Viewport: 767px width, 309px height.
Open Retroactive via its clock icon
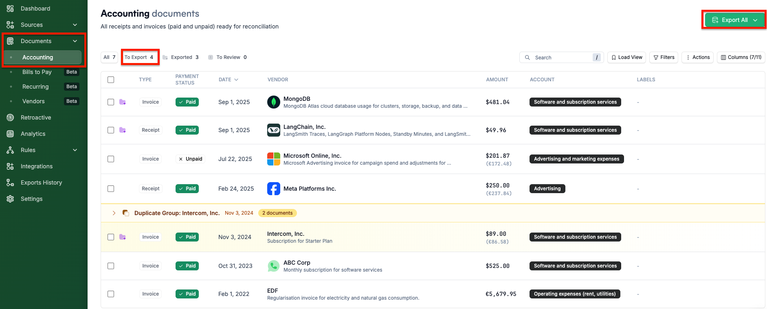(x=10, y=118)
